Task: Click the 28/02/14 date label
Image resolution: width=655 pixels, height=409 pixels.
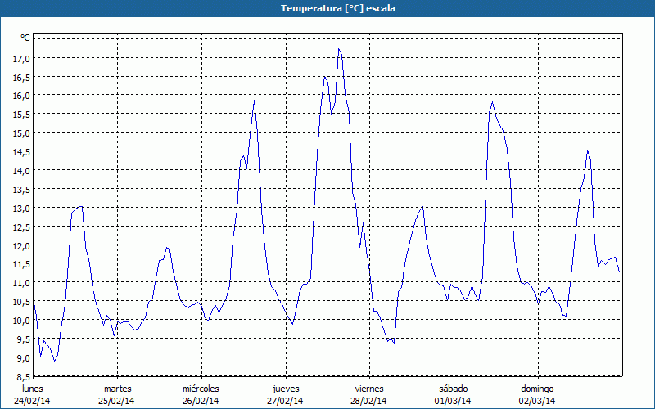Action: pos(369,401)
